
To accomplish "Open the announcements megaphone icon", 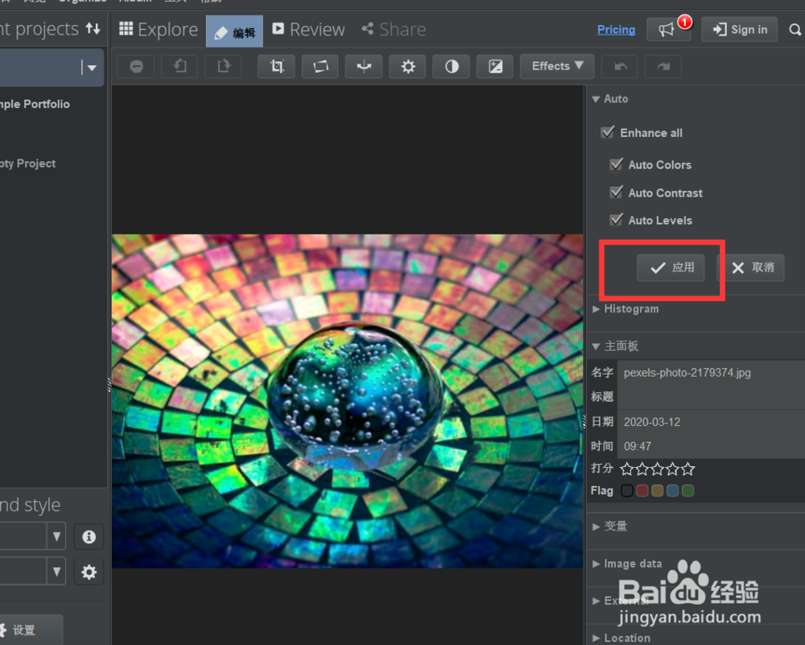I will click(x=669, y=29).
